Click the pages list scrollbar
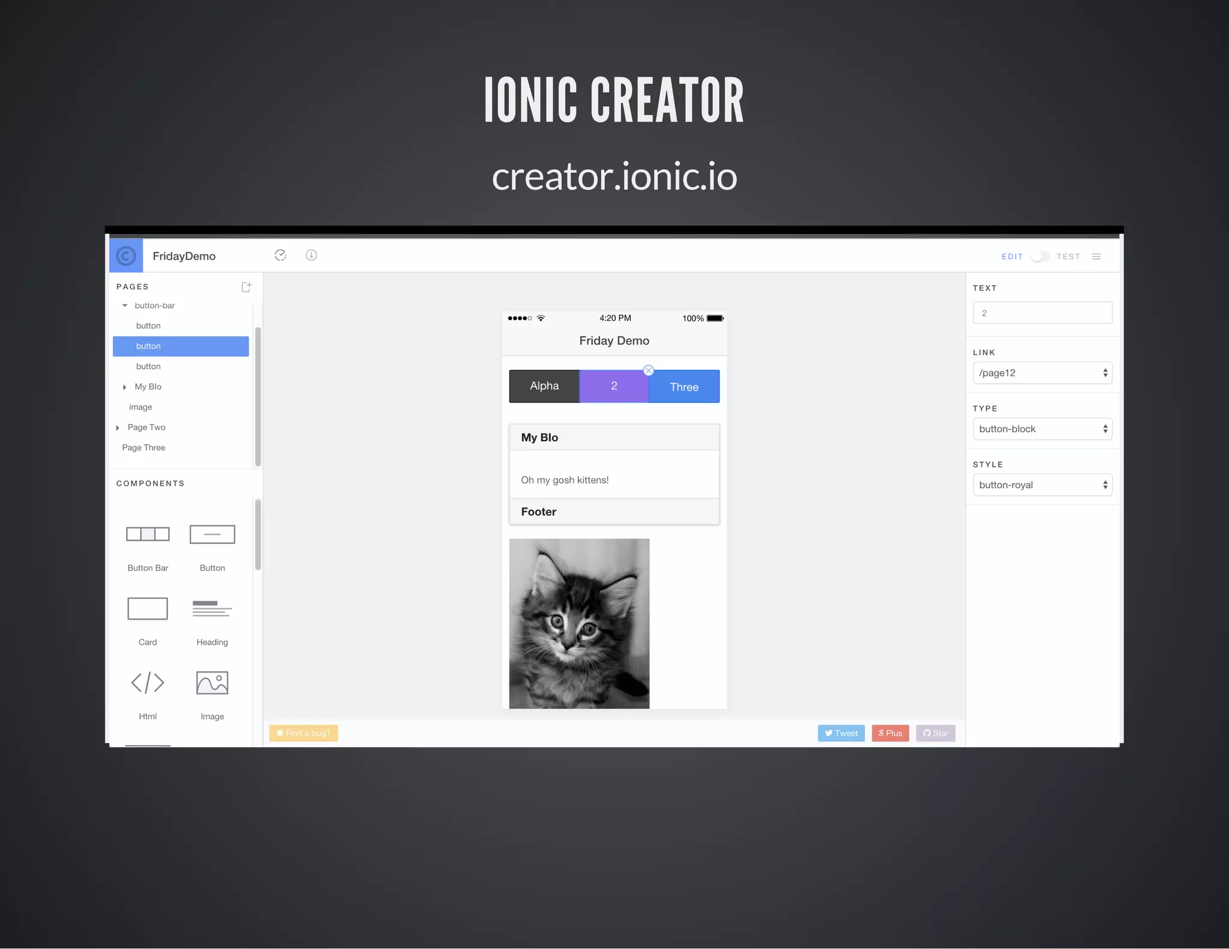Viewport: 1229px width, 949px height. 258,397
